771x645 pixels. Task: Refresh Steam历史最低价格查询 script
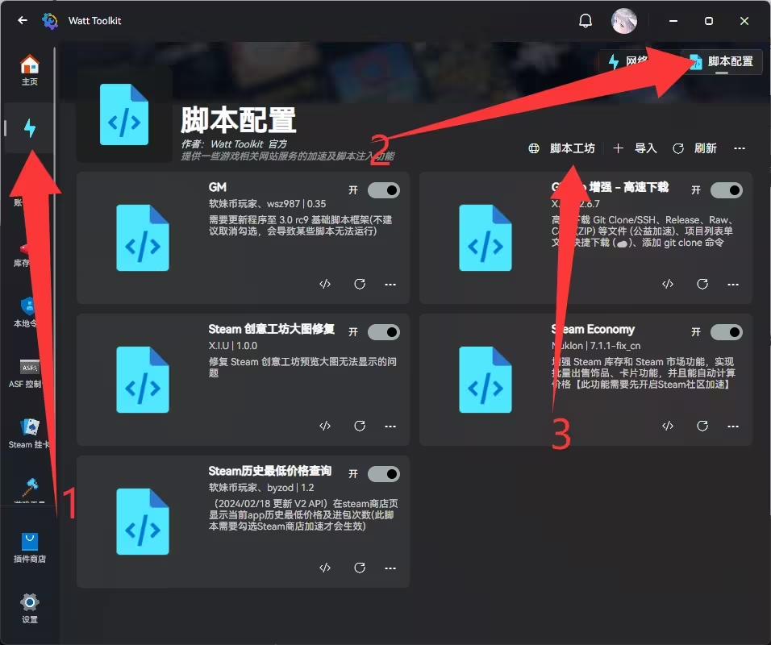[360, 568]
